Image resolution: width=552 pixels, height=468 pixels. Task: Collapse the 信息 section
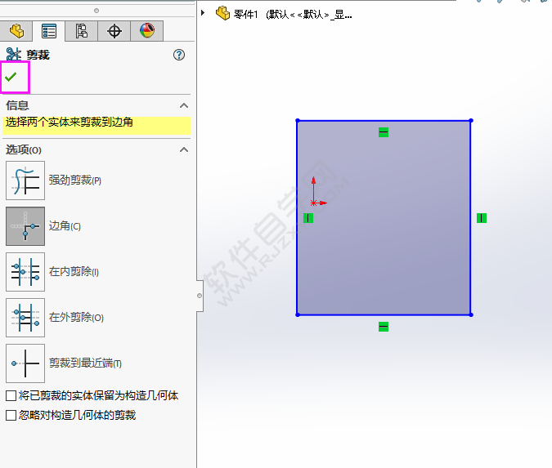tap(184, 105)
